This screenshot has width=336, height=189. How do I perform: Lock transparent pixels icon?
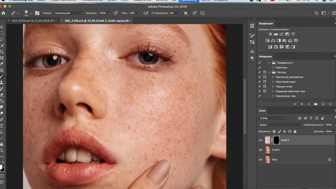274,131
